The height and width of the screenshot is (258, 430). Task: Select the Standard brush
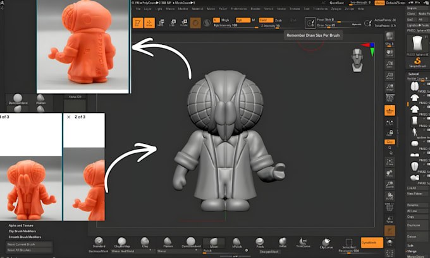(x=99, y=242)
